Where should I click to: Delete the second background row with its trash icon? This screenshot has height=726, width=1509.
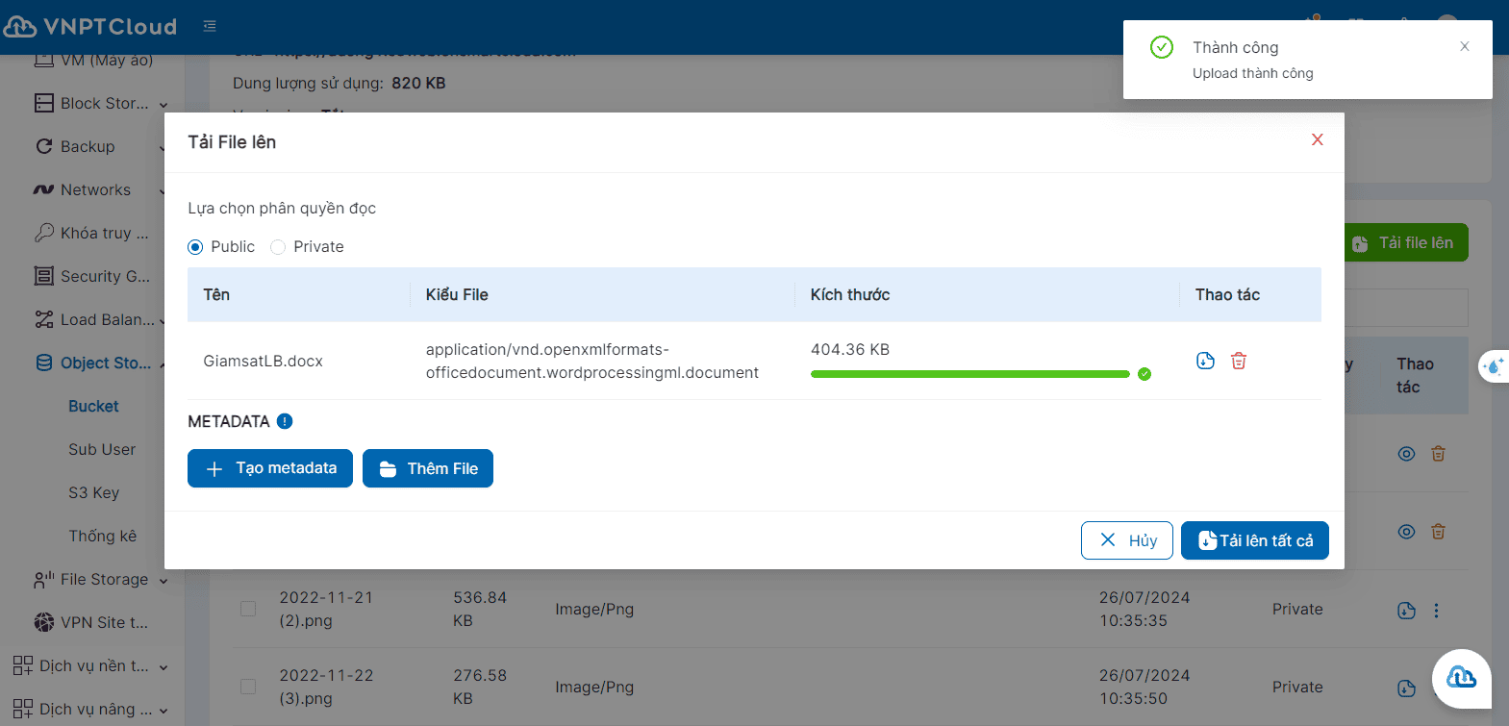(1438, 532)
